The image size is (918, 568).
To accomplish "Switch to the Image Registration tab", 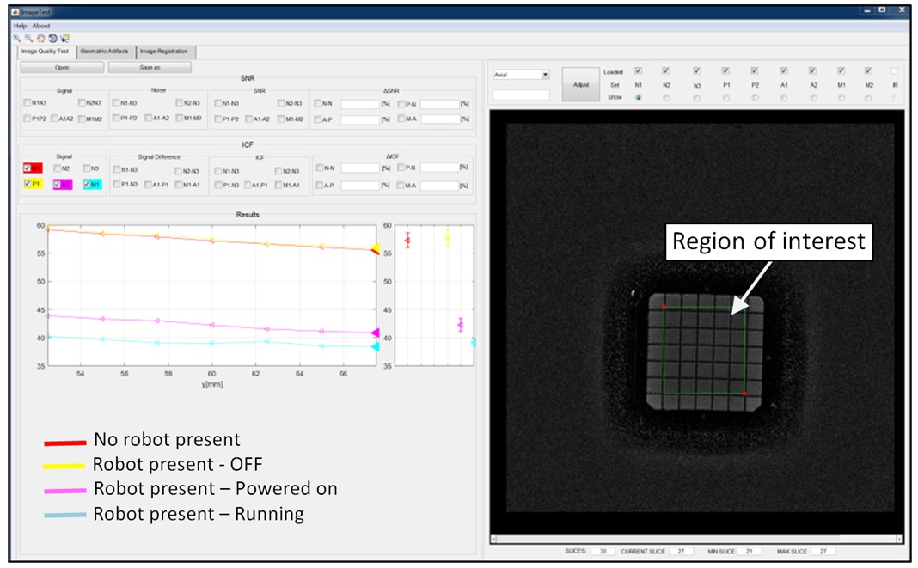I will point(163,52).
